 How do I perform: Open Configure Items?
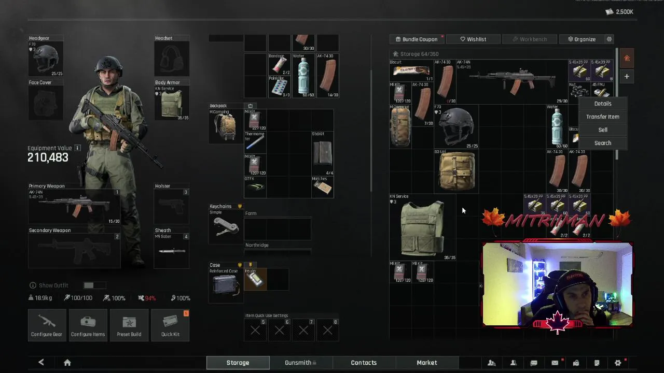(x=88, y=325)
